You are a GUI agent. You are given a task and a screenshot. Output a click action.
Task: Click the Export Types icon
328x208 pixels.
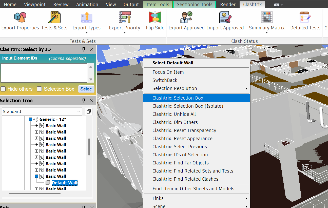click(87, 17)
